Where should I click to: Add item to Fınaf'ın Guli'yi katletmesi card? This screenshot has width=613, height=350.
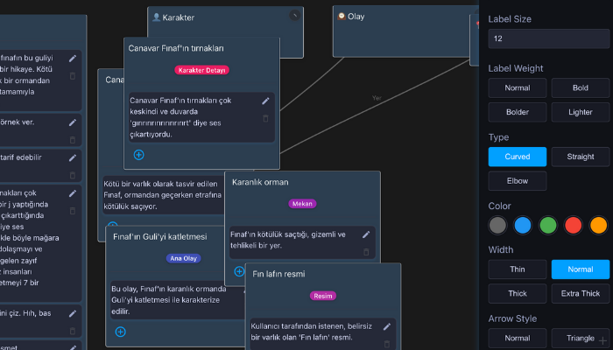(121, 332)
